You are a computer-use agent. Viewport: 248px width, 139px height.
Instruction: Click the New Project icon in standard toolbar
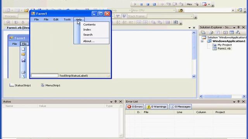tap(8, 10)
